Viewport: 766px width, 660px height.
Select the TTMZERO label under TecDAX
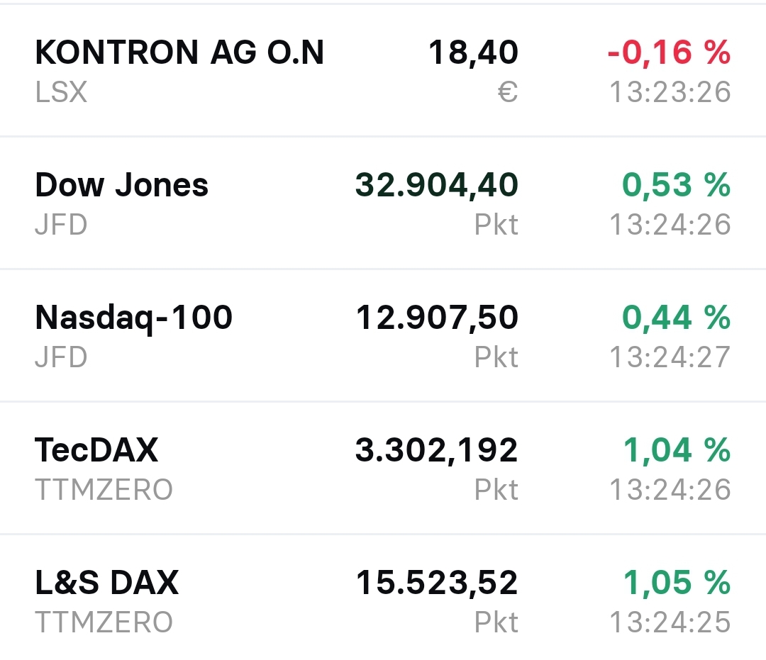[104, 490]
